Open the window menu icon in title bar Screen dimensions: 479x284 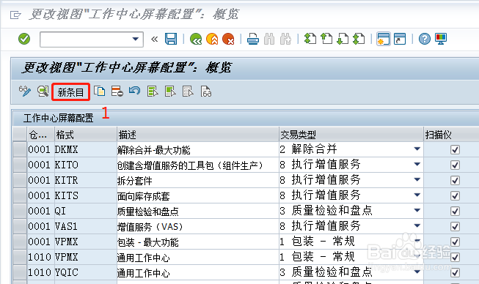(x=15, y=15)
